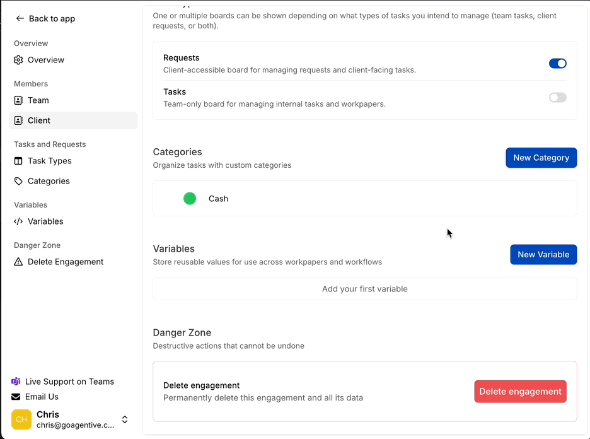The height and width of the screenshot is (439, 590).
Task: Toggle the Email Us envelope checkbox area
Action: click(15, 397)
